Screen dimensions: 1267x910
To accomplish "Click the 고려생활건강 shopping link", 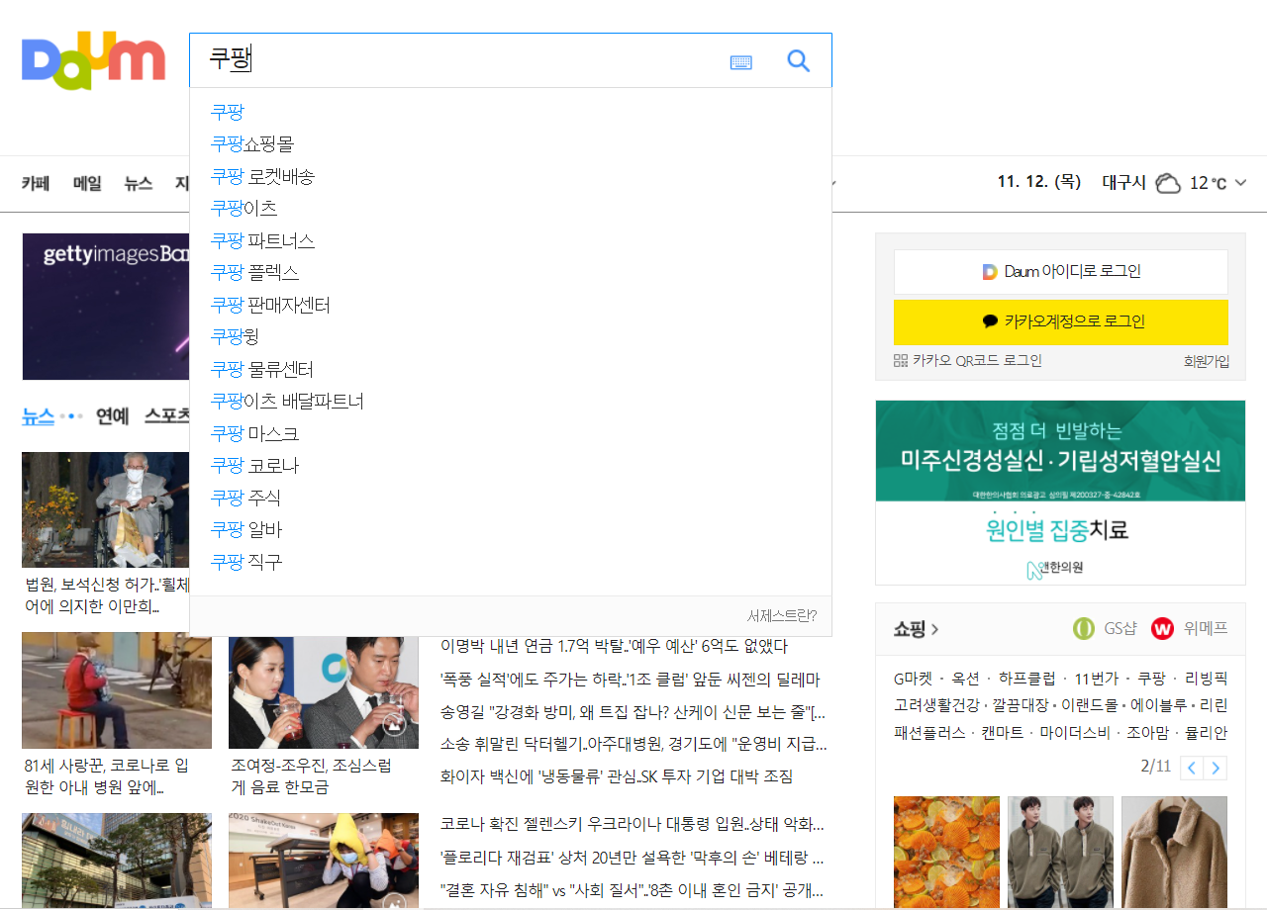I will coord(936,705).
